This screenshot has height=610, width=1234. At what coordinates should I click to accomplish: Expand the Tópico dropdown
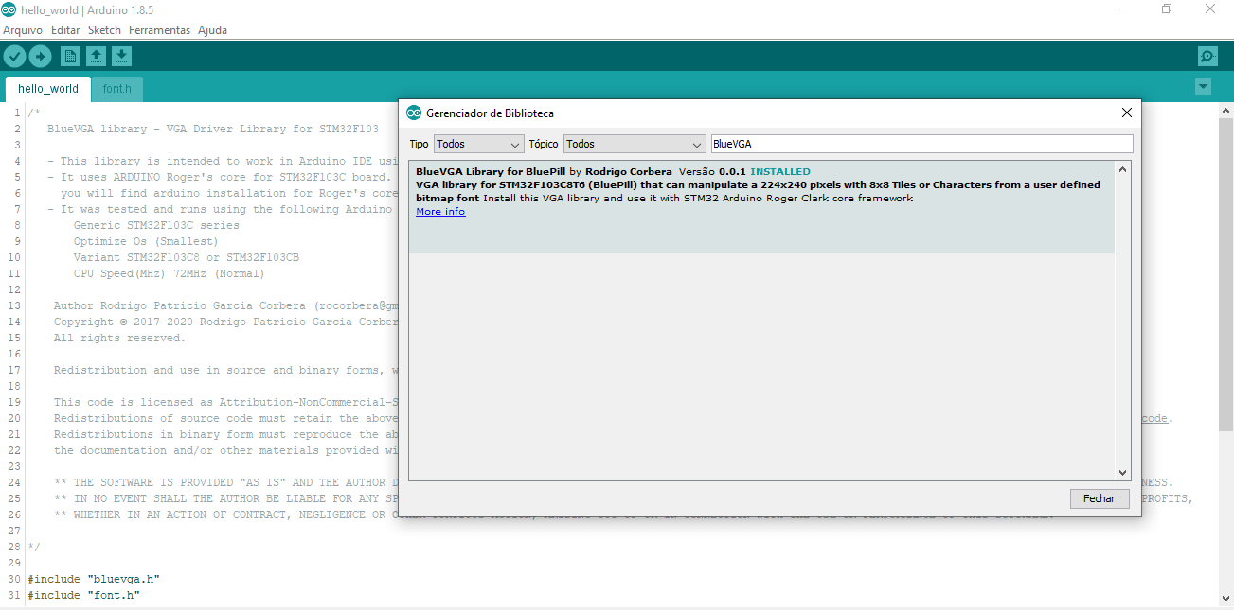(635, 144)
